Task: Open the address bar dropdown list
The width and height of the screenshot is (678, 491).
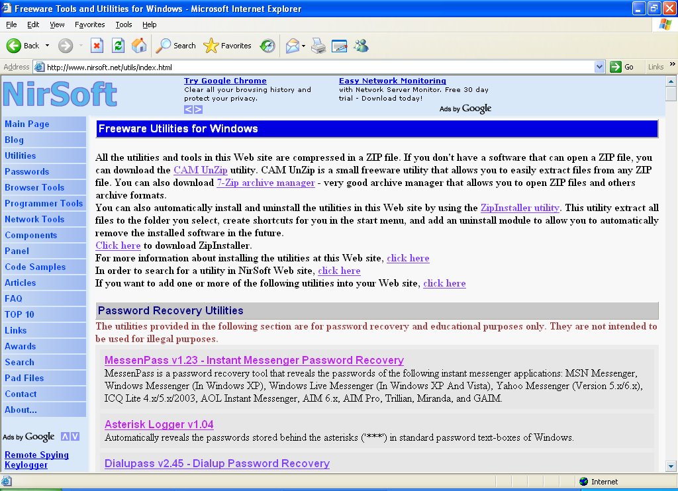Action: pyautogui.click(x=599, y=67)
